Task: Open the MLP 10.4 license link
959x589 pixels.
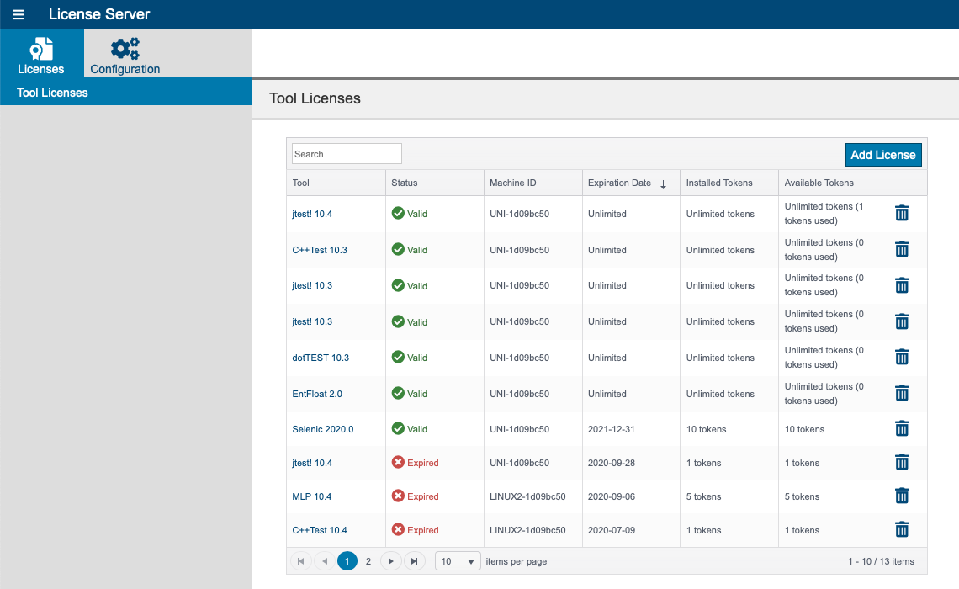Action: pyautogui.click(x=312, y=496)
